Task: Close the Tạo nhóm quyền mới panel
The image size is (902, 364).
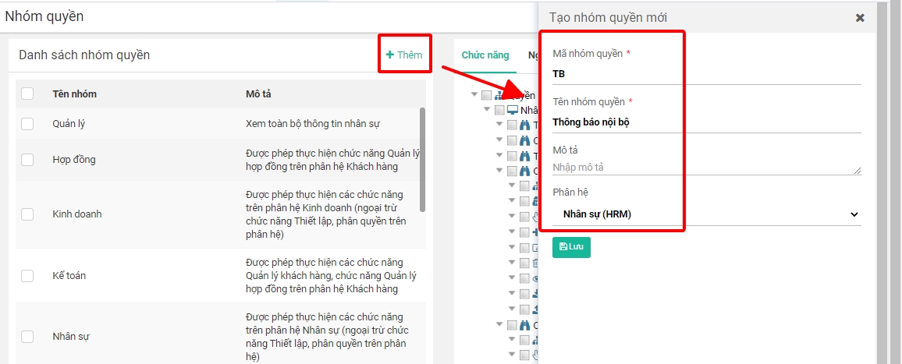Action: point(860,18)
